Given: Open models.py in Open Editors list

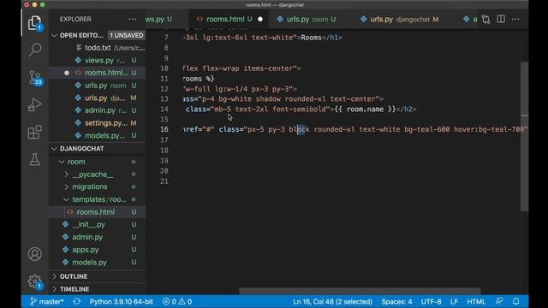Looking at the screenshot, I should click(x=97, y=135).
